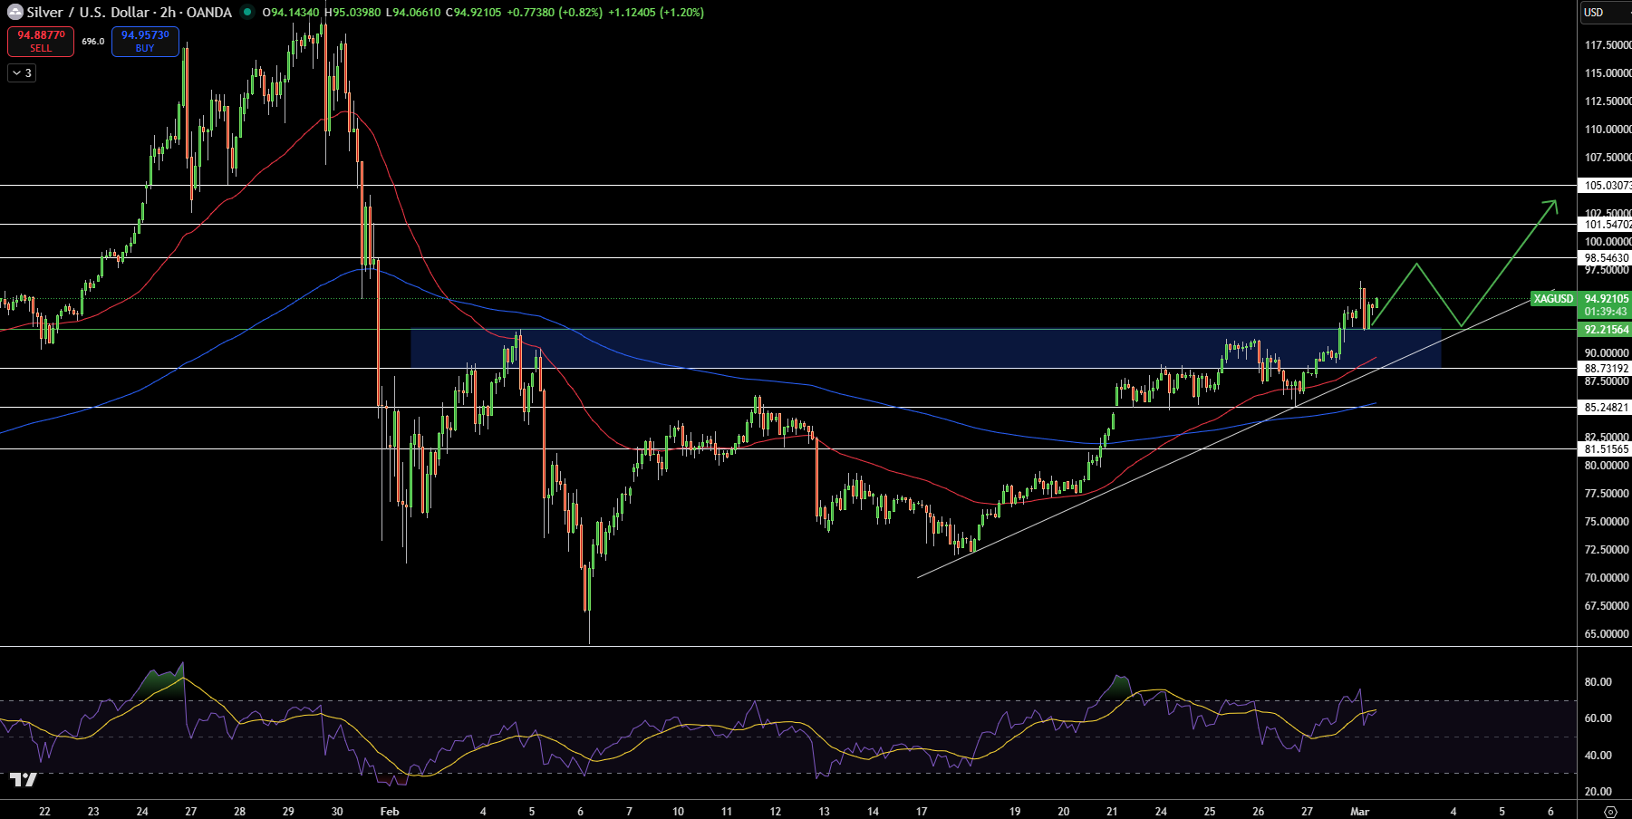Select the XAGUSD symbol price label
The height and width of the screenshot is (819, 1632).
[1553, 299]
